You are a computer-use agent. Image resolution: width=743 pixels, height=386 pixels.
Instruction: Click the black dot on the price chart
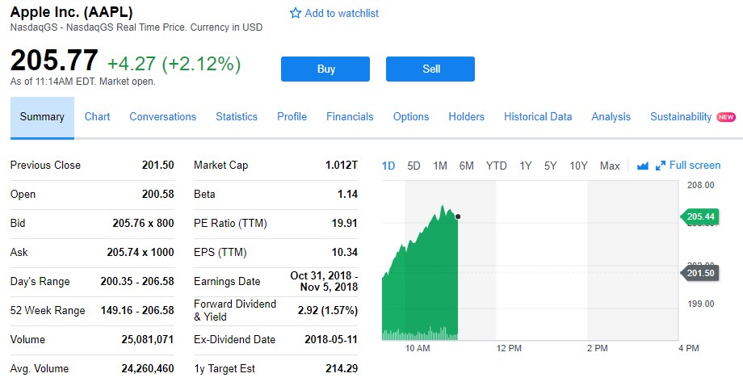(458, 216)
